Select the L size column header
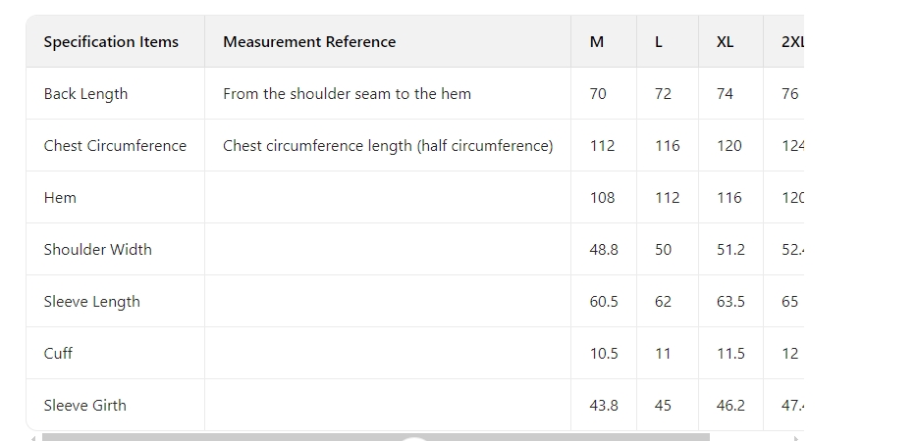Image resolution: width=917 pixels, height=441 pixels. [659, 42]
